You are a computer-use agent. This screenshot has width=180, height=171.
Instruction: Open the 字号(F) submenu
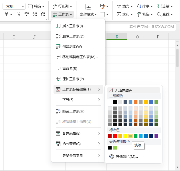[x=78, y=100]
